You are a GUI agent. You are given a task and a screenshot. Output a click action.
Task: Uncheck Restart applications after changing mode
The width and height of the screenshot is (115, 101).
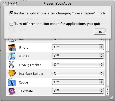[x=11, y=13]
